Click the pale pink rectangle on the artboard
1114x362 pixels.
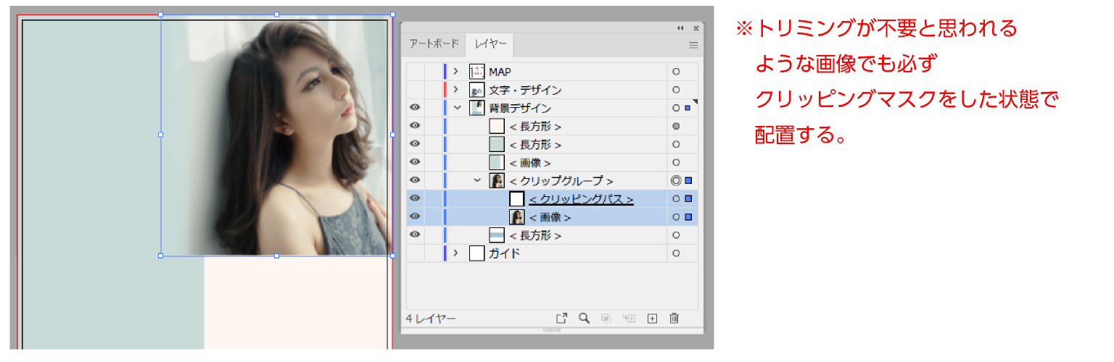[295, 303]
